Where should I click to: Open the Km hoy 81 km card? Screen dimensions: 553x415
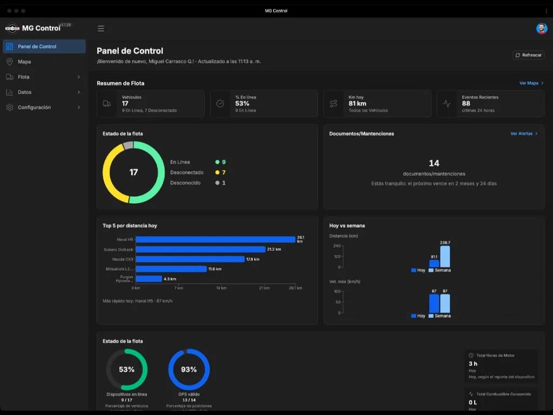coord(377,104)
